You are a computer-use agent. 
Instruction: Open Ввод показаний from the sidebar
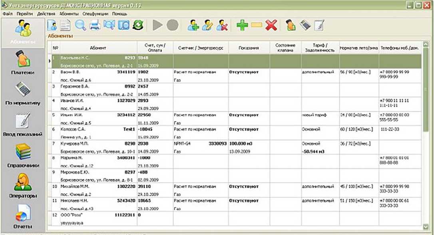tap(22, 124)
